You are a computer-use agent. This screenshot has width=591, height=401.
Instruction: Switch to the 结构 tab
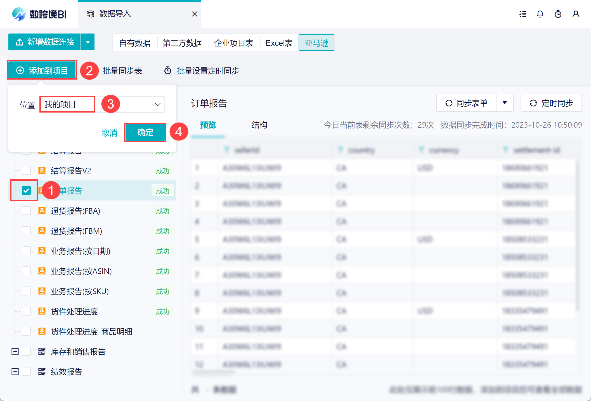click(x=259, y=125)
